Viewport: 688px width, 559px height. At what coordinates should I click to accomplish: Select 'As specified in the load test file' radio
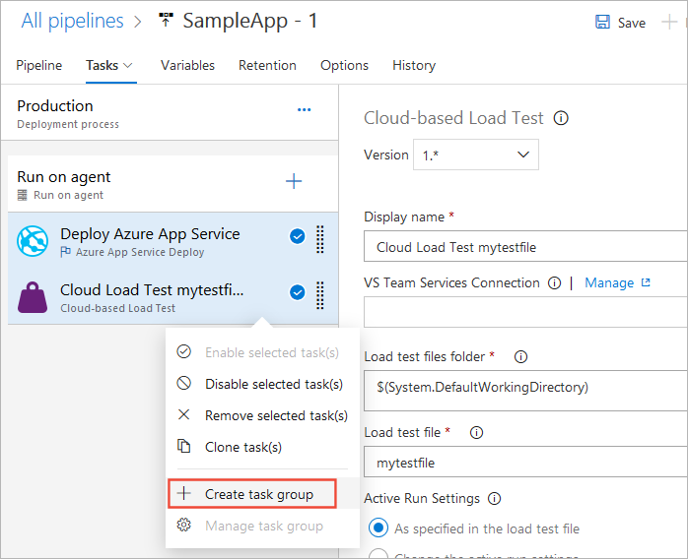click(x=378, y=528)
